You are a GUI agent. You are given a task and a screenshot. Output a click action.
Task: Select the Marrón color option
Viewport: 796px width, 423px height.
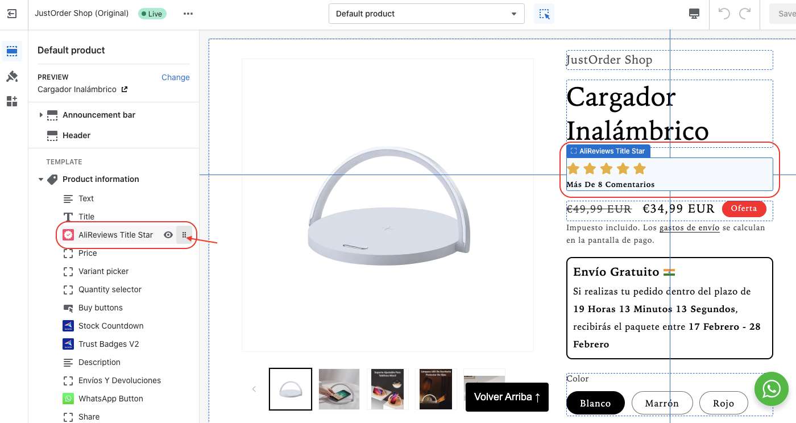click(662, 403)
